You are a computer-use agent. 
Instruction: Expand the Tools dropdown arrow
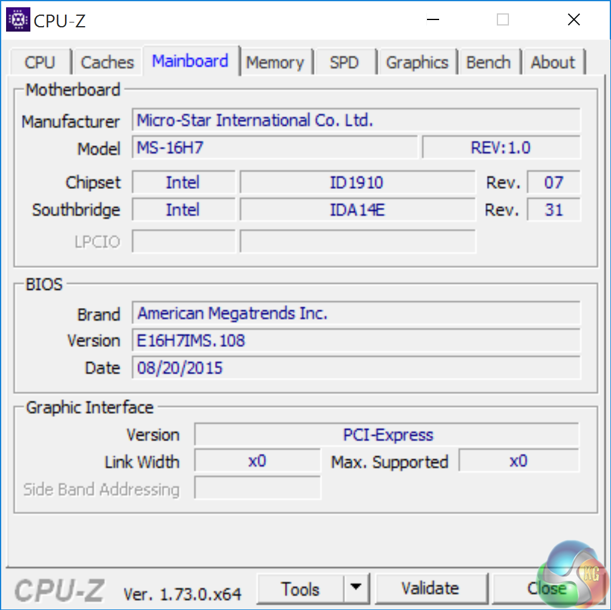(356, 588)
